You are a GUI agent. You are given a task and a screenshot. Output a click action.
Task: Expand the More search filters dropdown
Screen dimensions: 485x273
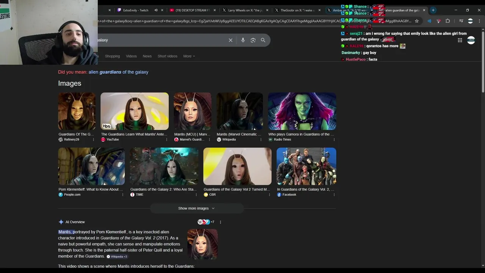click(x=189, y=56)
